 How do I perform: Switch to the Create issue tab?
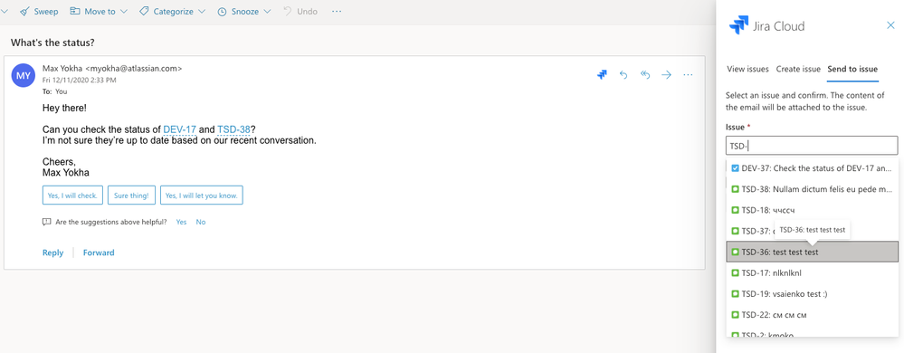coord(798,69)
